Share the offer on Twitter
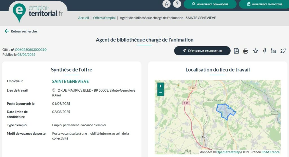289x157 pixels. 283,51
